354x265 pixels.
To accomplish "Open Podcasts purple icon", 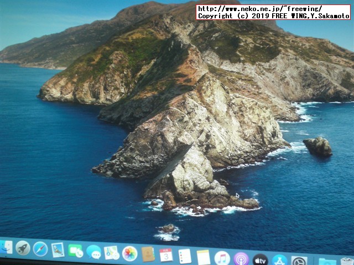I will point(241,259).
